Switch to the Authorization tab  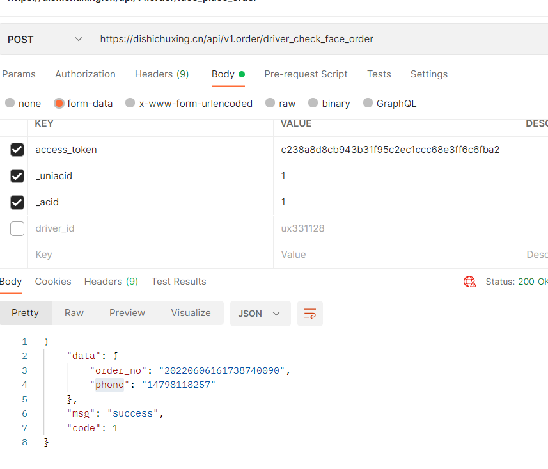coord(85,74)
